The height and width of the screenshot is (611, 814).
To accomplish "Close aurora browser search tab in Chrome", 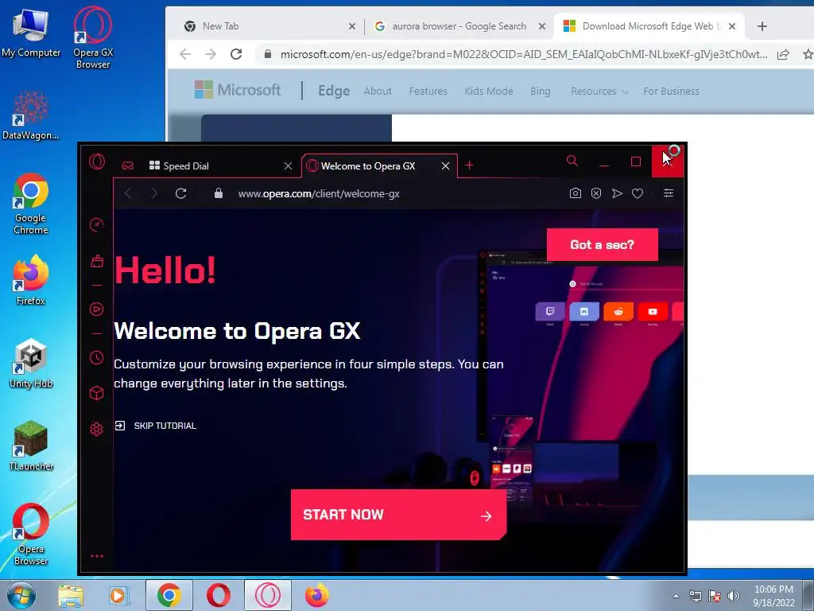I will (x=542, y=26).
